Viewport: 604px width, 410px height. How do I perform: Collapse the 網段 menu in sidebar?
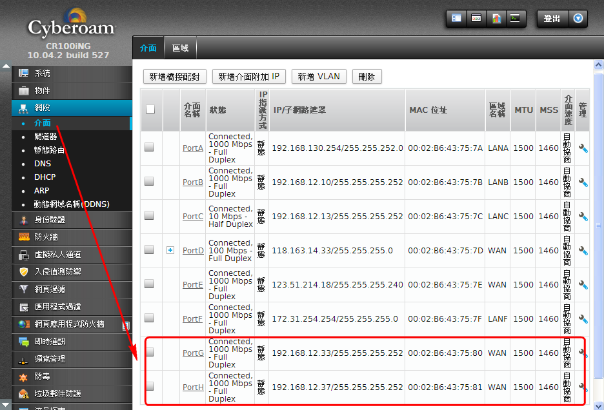click(72, 108)
